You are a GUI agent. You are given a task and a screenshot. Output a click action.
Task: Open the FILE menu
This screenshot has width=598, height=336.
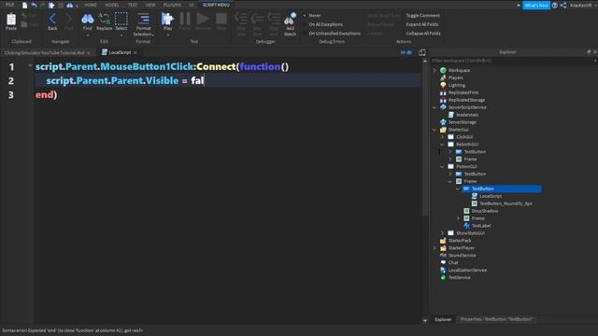coord(10,5)
